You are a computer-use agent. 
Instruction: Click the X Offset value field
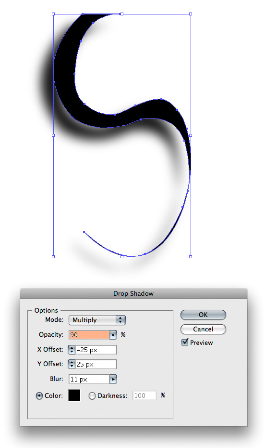[96, 350]
